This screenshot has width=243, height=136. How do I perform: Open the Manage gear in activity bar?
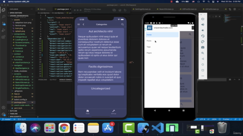click(x=3, y=114)
